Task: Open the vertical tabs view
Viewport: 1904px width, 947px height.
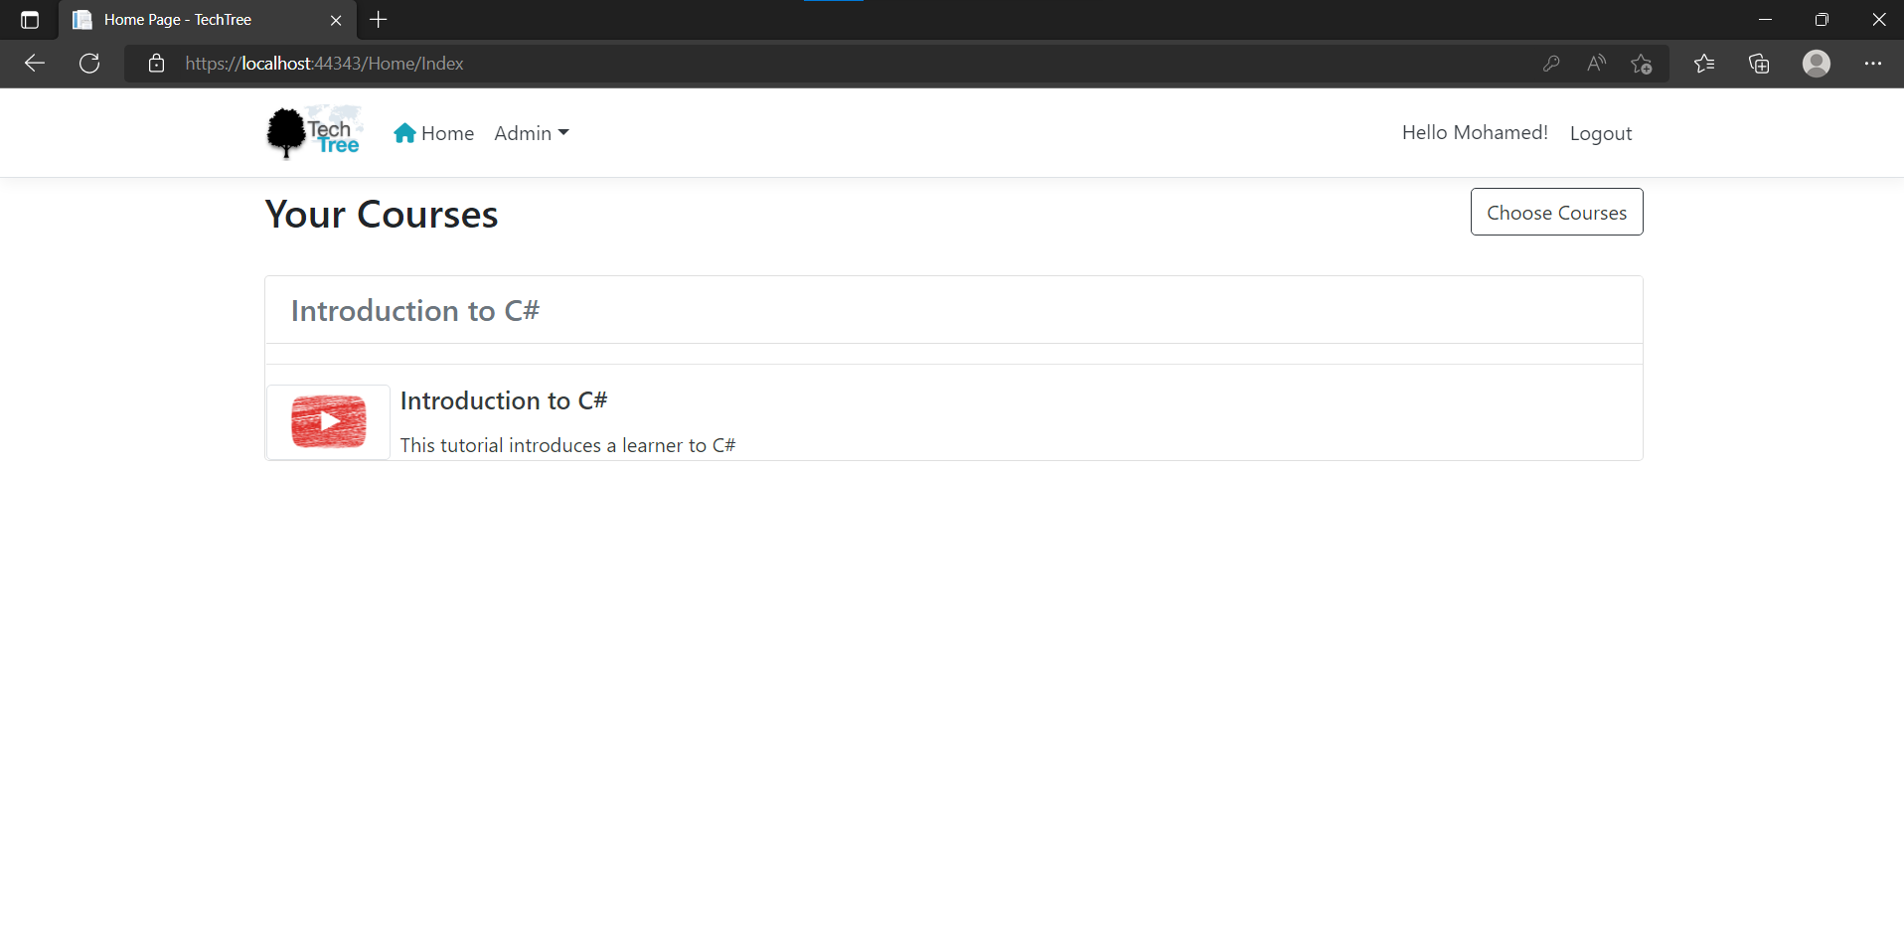Action: click(29, 19)
